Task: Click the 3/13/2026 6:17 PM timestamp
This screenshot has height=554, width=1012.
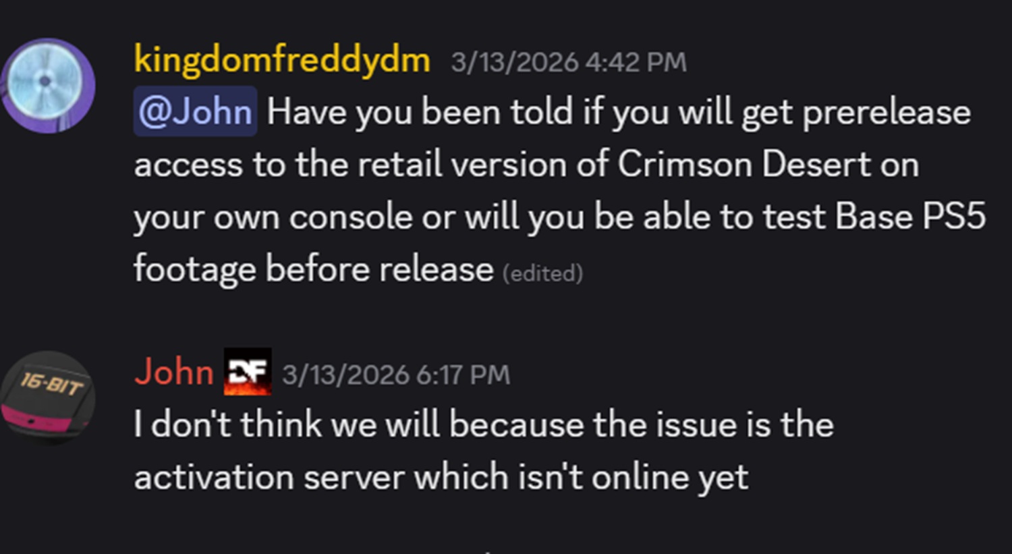Action: pos(396,375)
